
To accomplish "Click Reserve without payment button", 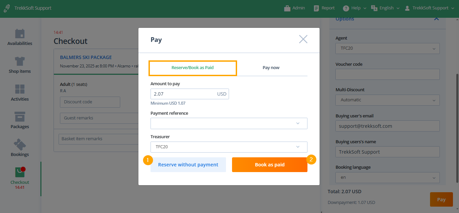I will [188, 165].
